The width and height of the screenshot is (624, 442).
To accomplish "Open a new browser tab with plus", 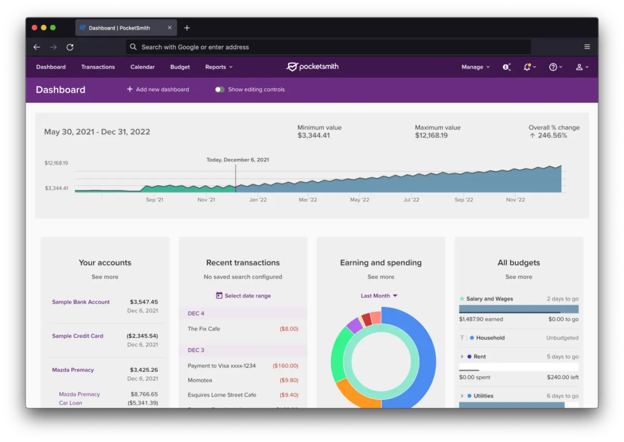I will [187, 28].
